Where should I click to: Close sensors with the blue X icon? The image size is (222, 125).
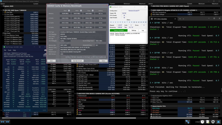point(218,122)
